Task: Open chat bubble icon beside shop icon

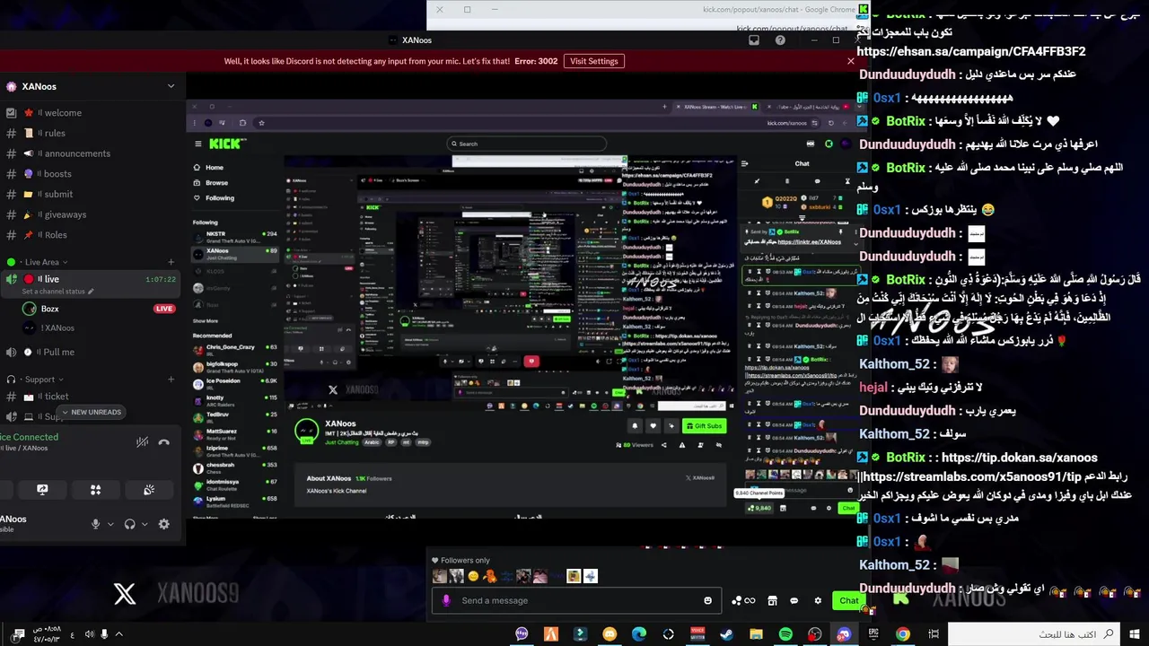Action: [794, 600]
